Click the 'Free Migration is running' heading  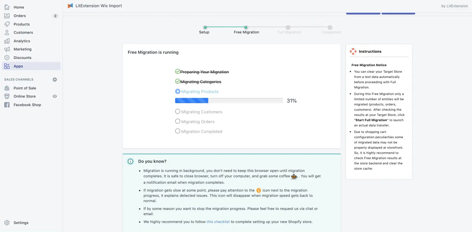click(153, 52)
